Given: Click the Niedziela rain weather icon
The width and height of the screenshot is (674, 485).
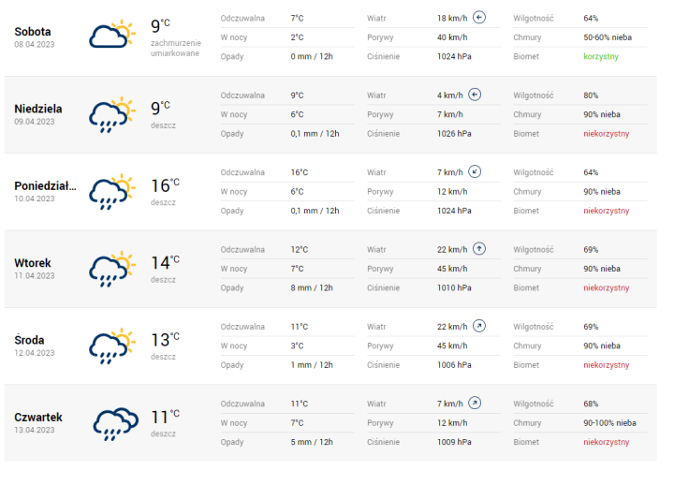Looking at the screenshot, I should pyautogui.click(x=112, y=113).
